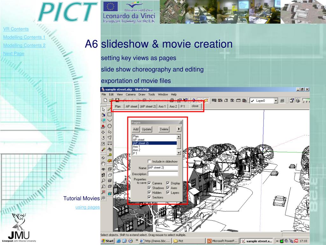This screenshot has height=245, width=326.
Task: Uncheck the Sections property checkbox
Action: point(149,197)
